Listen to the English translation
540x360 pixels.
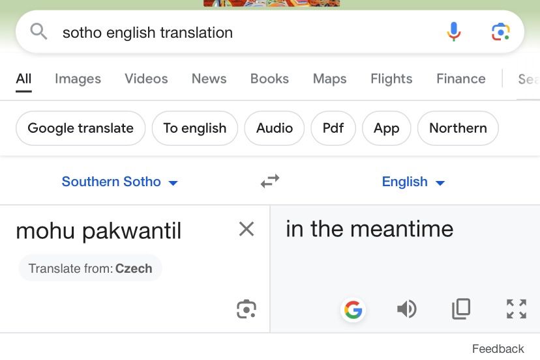pos(406,309)
